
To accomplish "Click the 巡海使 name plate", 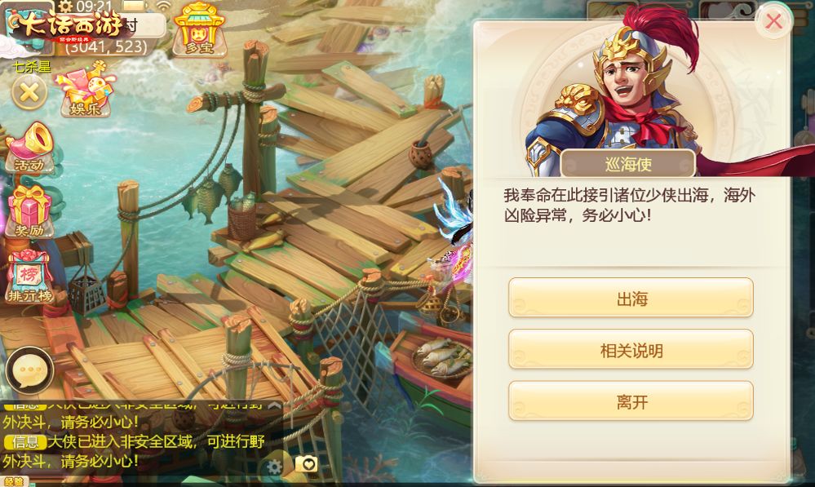I will coord(628,164).
